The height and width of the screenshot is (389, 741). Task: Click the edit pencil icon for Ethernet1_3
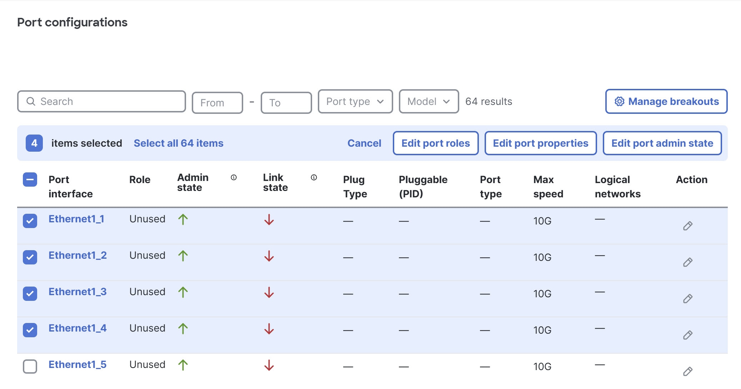pyautogui.click(x=687, y=299)
